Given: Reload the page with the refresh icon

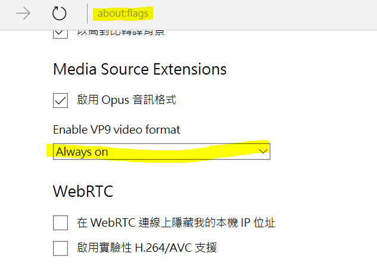Looking at the screenshot, I should [x=59, y=13].
